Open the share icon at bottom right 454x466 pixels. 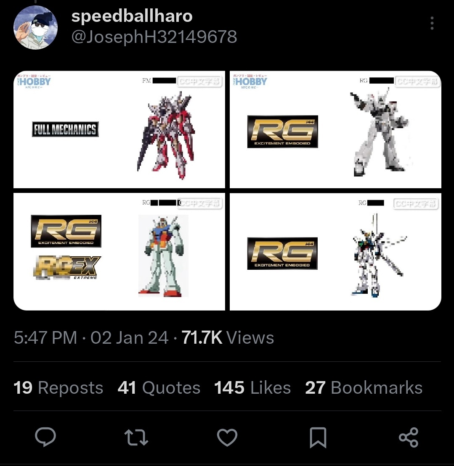click(409, 437)
